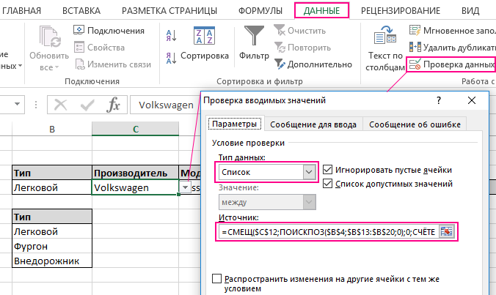Open the Значение между dropdown
Viewport: 496px width, 295px height.
click(x=309, y=202)
